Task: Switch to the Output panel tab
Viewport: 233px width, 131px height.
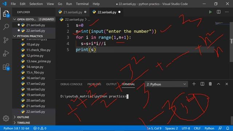Action: coord(111,84)
